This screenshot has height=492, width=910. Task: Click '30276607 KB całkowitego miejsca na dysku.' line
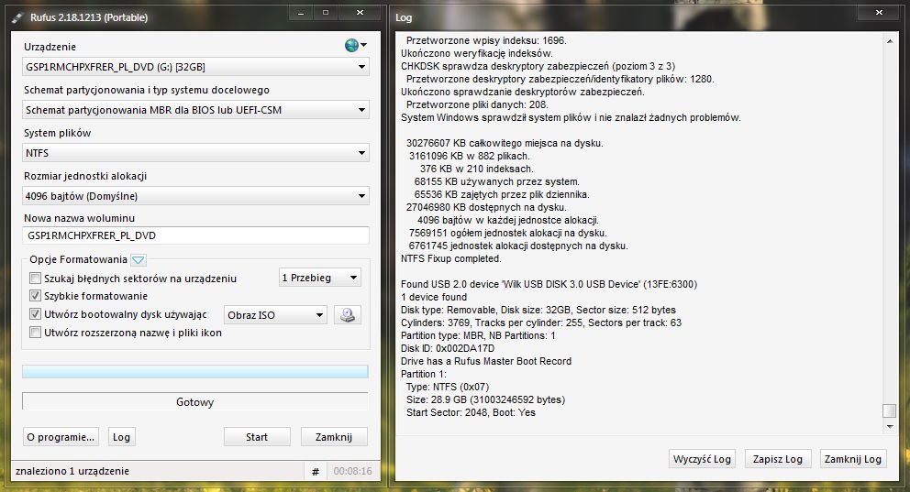(x=505, y=143)
